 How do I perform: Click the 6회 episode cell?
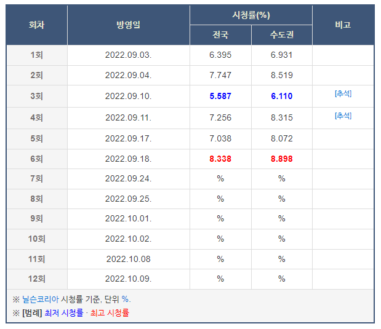(x=37, y=159)
